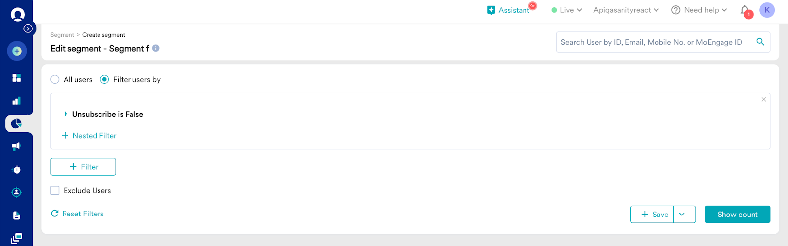The width and height of the screenshot is (788, 246).
Task: Select the Filter users by radio button
Action: (104, 80)
